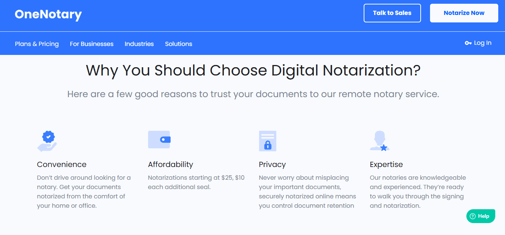Expand the Solutions menu
This screenshot has width=505, height=235.
178,44
